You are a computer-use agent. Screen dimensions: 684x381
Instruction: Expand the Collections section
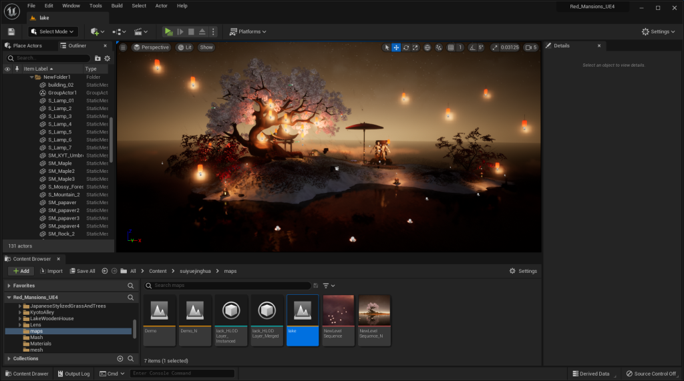tap(9, 358)
